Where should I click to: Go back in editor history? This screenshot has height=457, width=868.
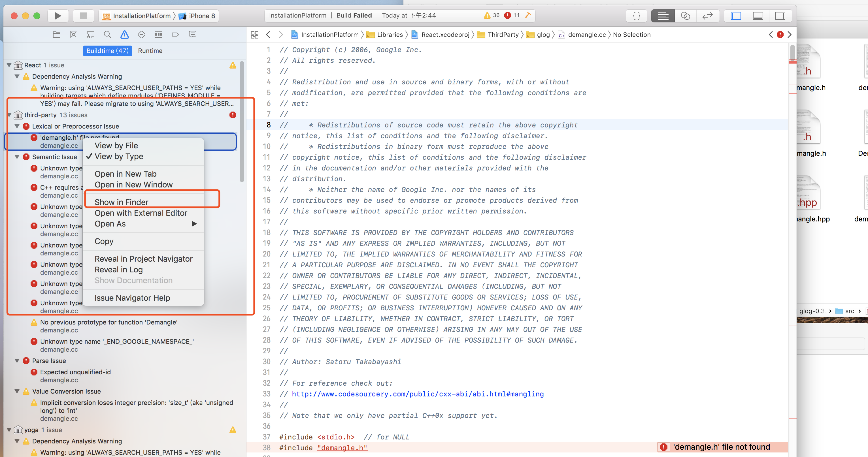pos(268,35)
